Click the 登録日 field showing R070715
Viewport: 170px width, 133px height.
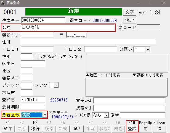click(x=33, y=100)
